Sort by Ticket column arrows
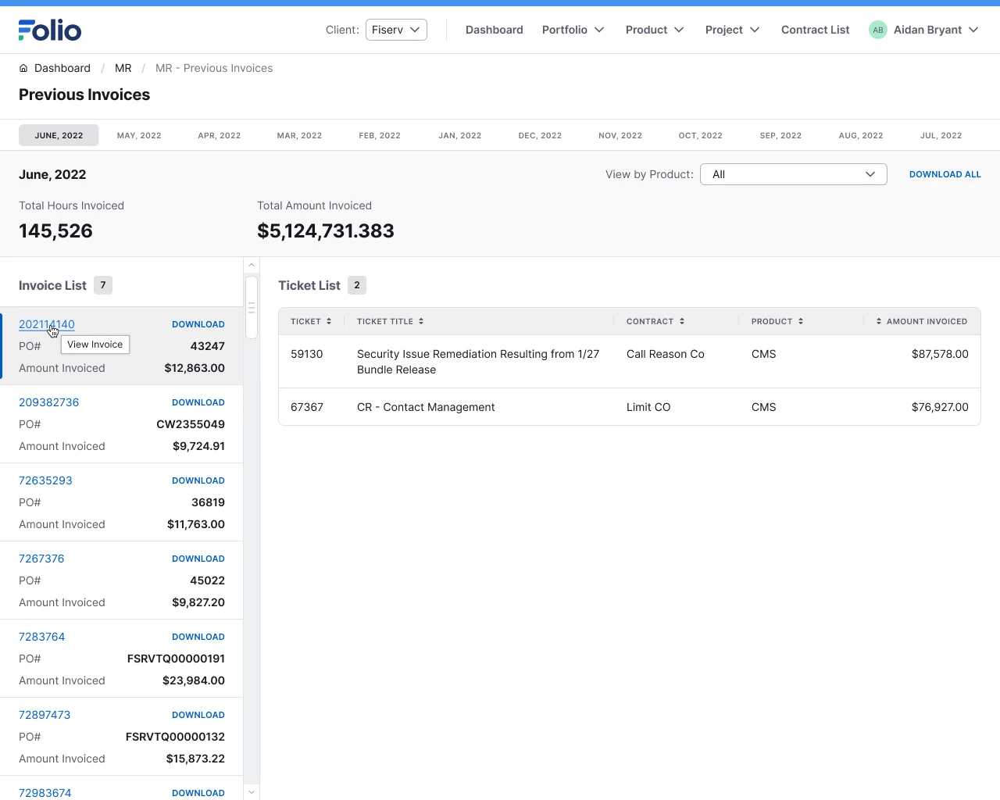The image size is (1000, 800). [x=329, y=321]
